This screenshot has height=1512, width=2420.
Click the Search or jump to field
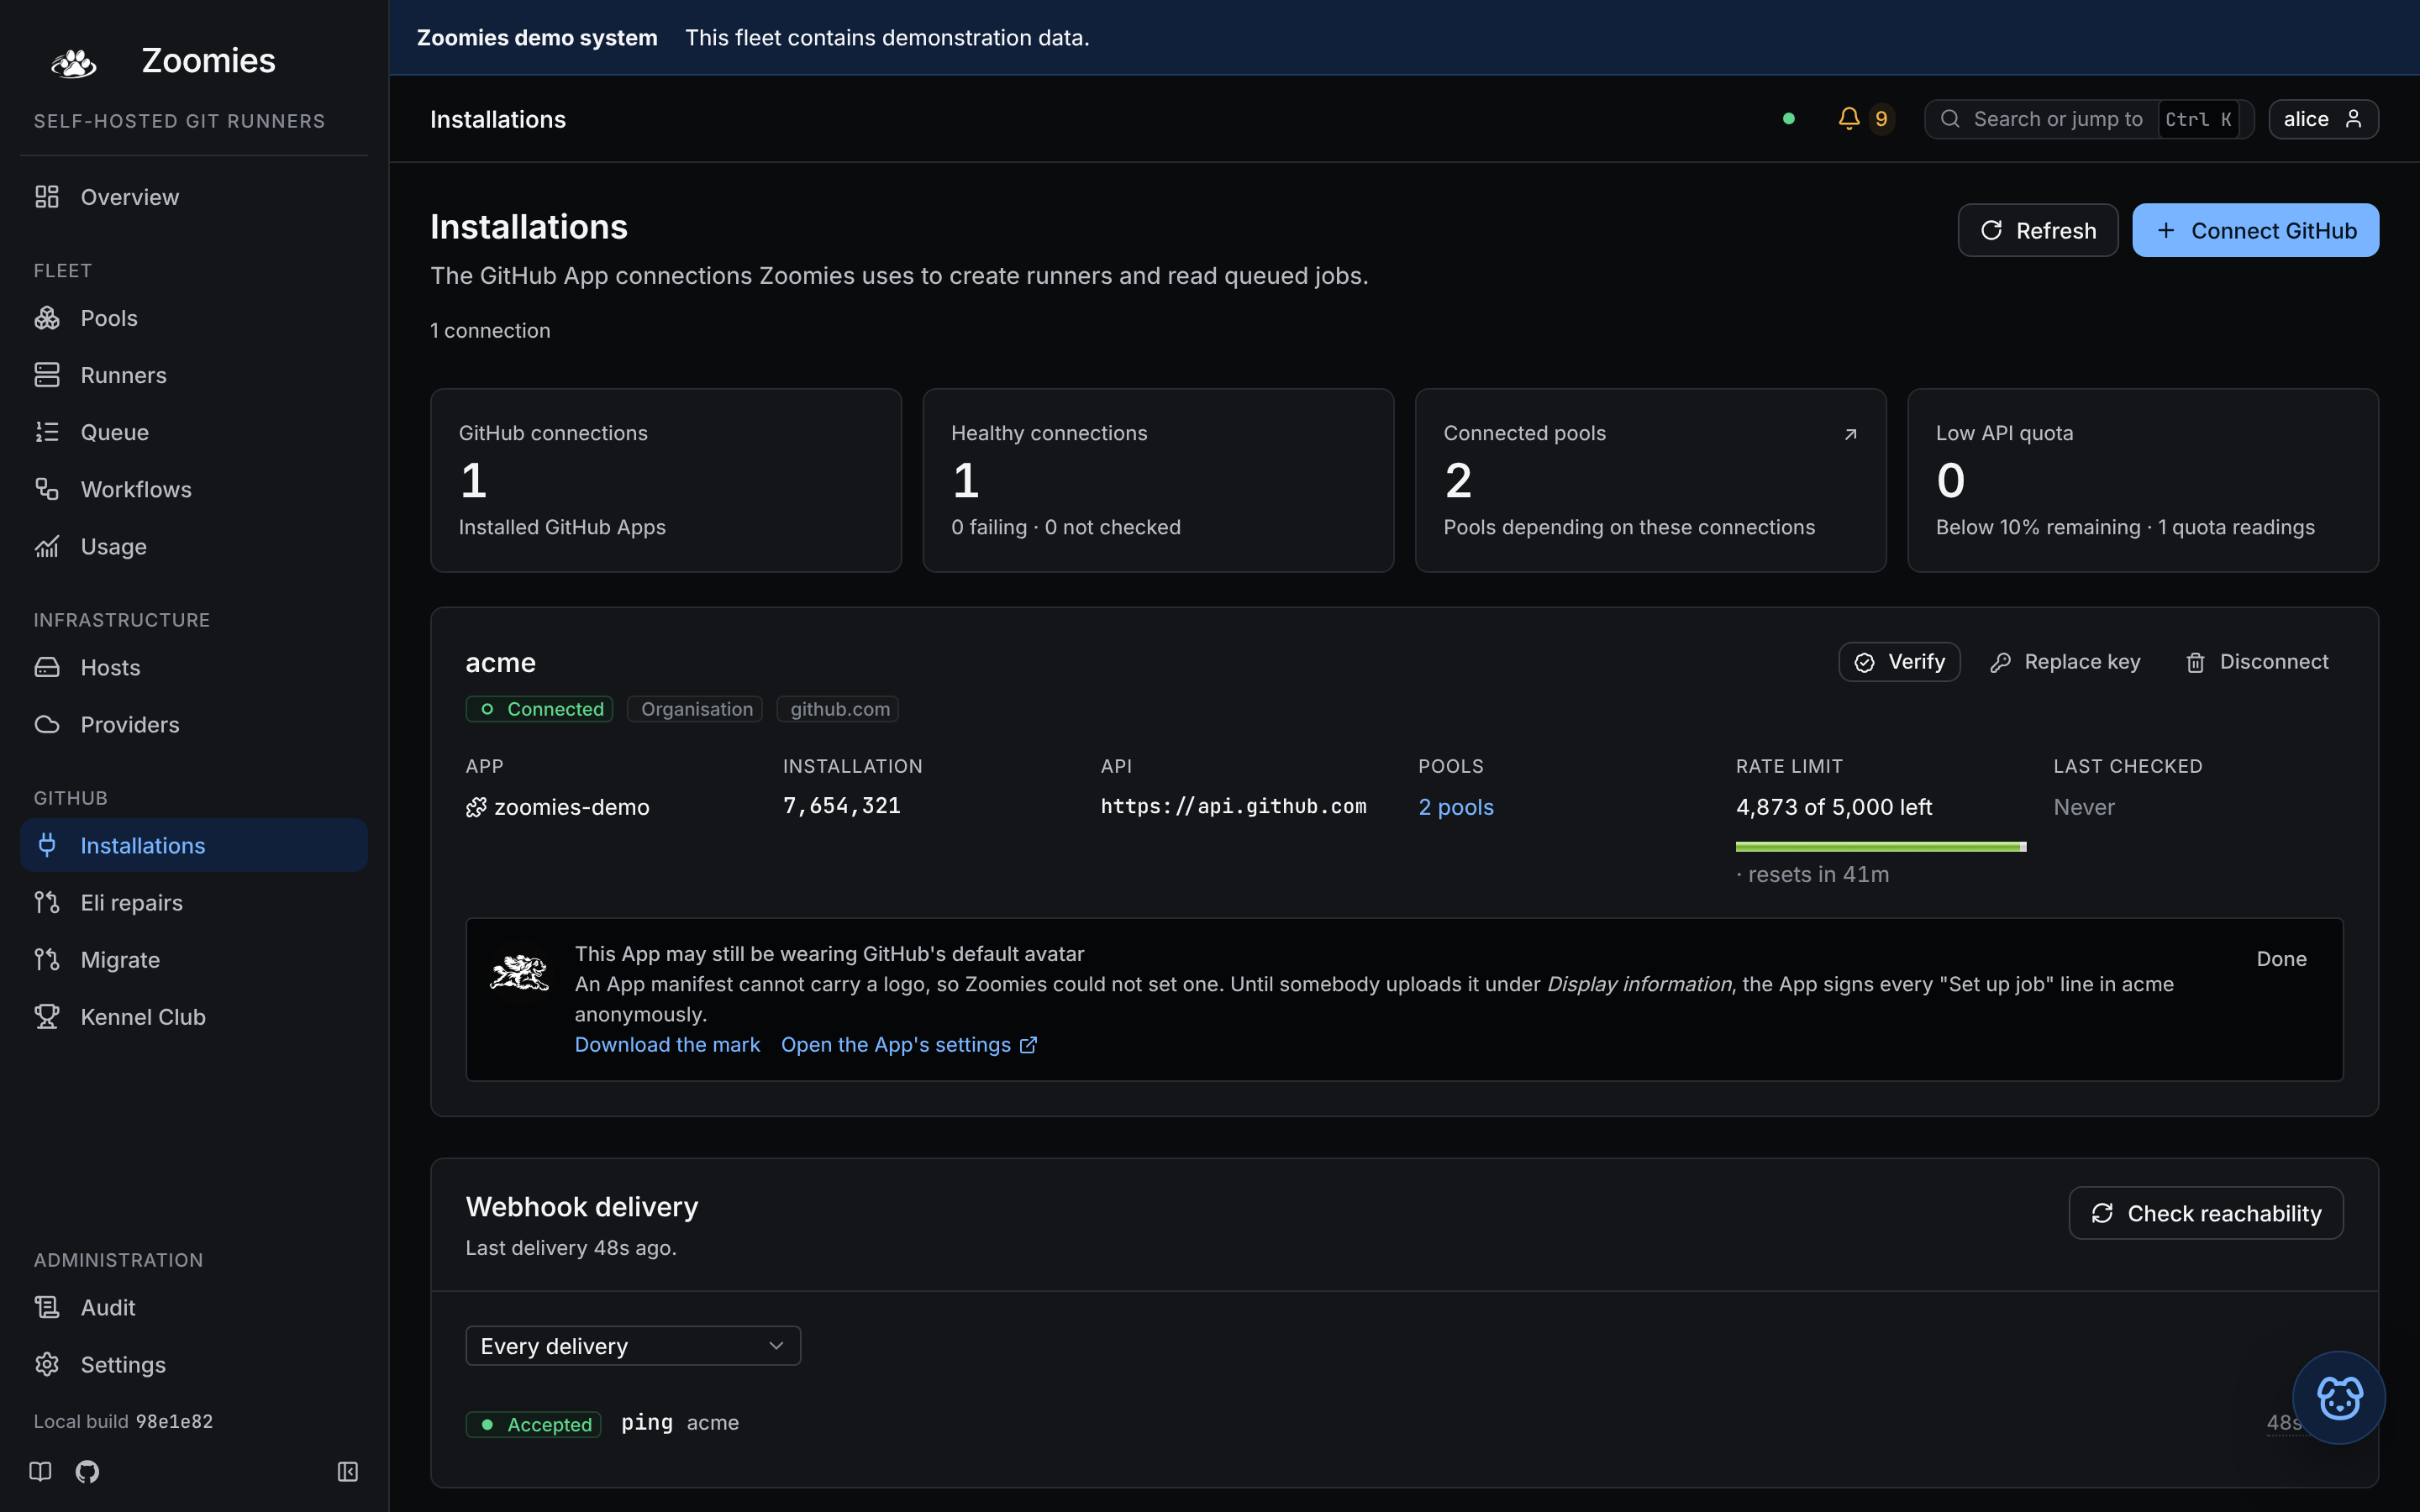click(2088, 119)
